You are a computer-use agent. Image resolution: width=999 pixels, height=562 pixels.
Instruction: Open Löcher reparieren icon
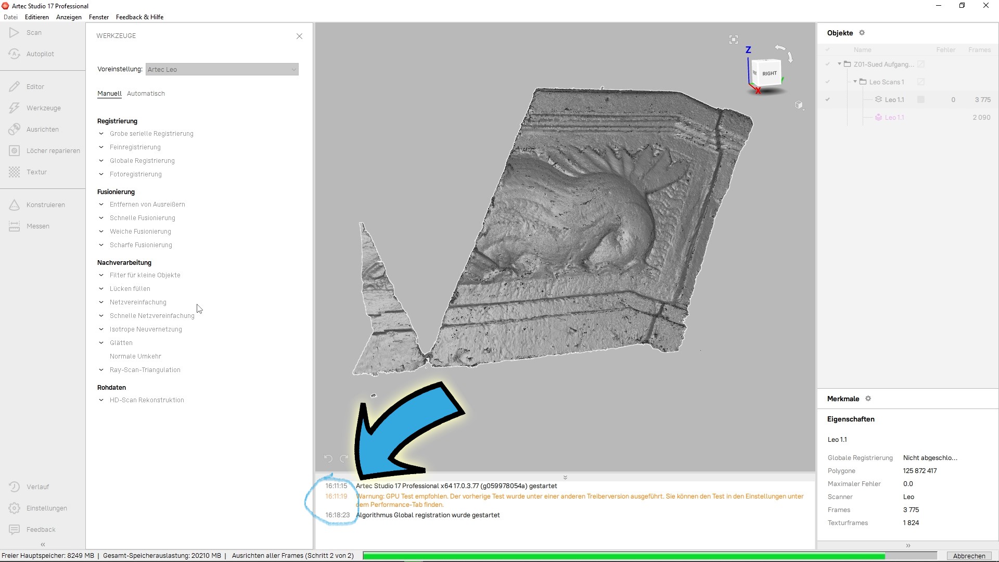(14, 150)
